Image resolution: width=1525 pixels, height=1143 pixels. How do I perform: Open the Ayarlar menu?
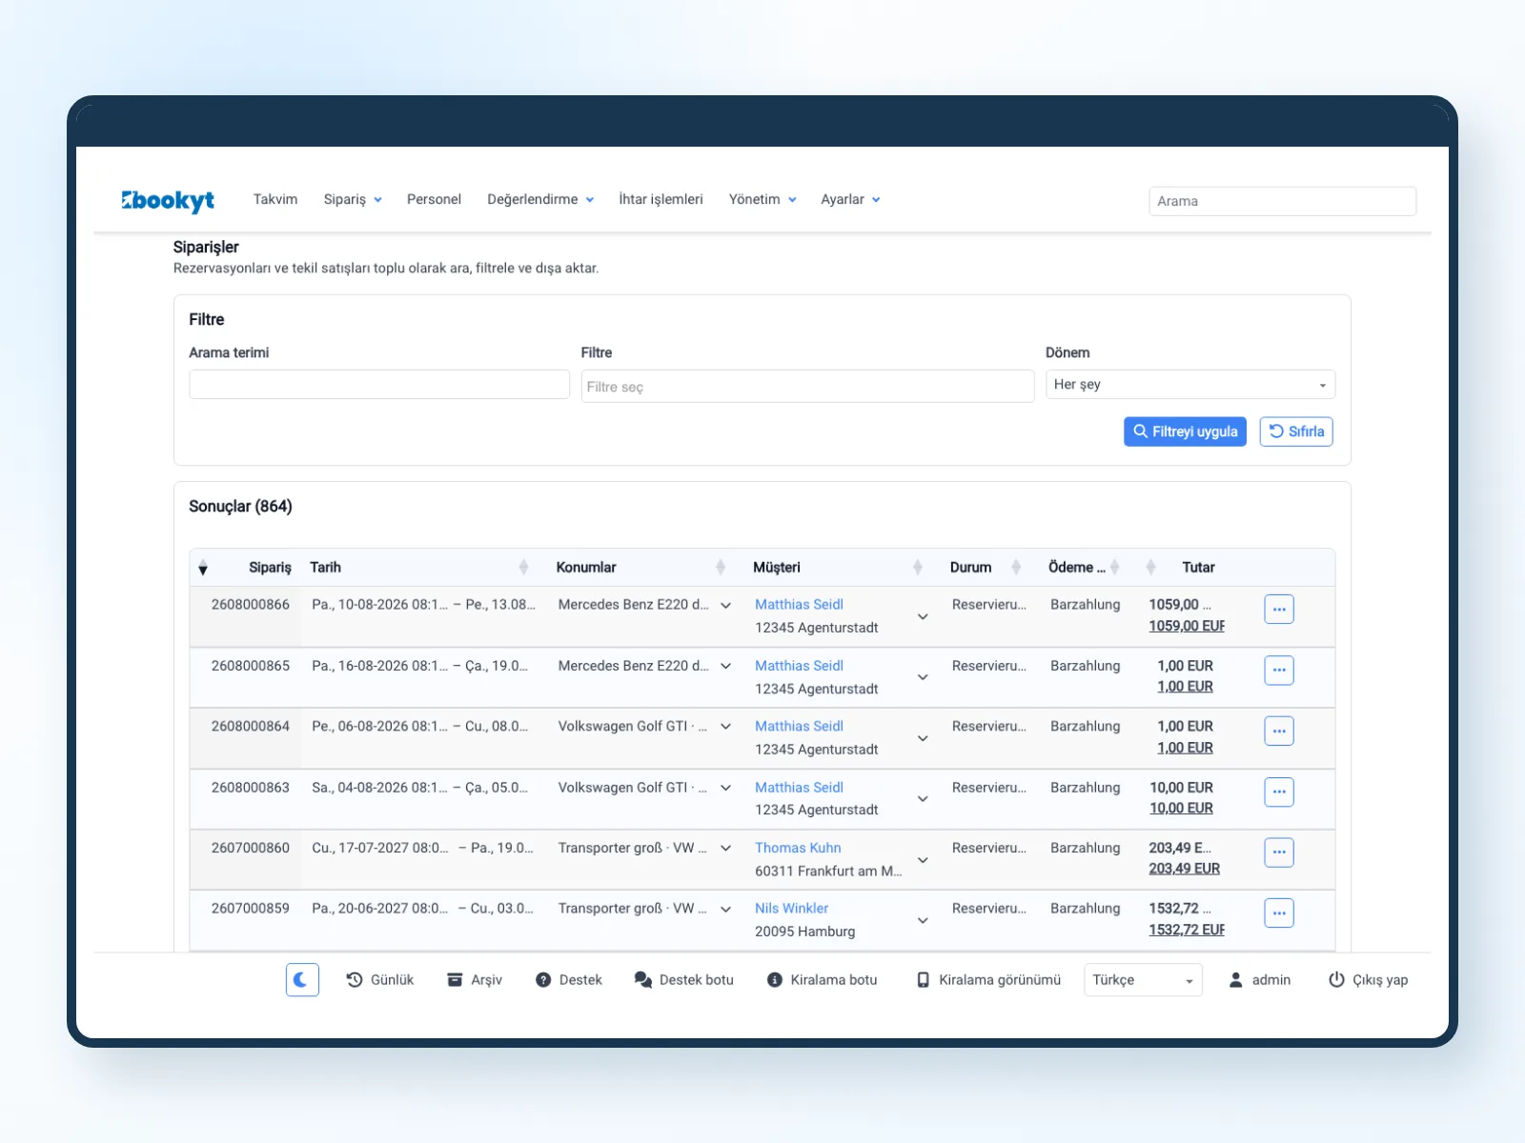850,199
